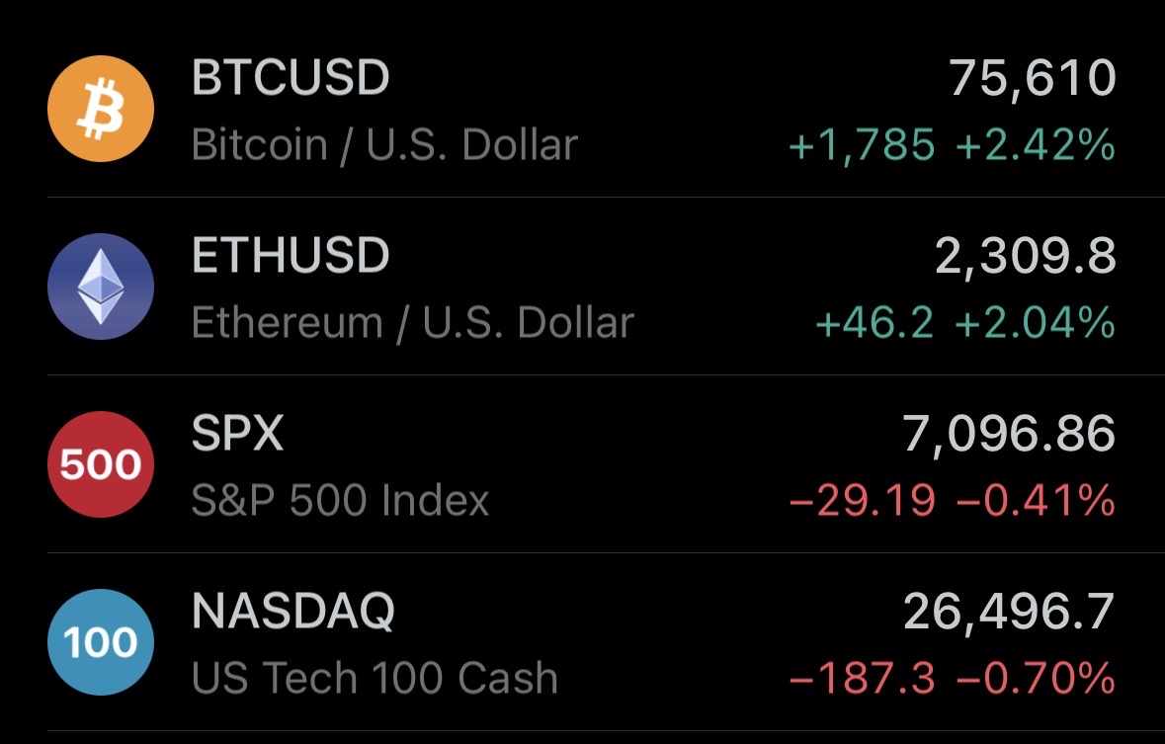1165x744 pixels.
Task: Select the SPX ticker label
Action: (x=237, y=434)
